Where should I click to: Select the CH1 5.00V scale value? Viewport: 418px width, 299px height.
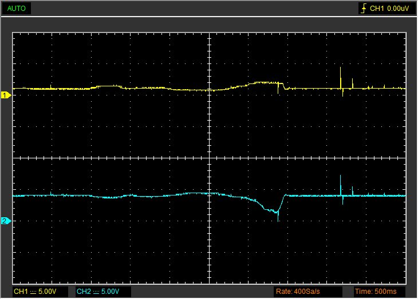[47, 292]
